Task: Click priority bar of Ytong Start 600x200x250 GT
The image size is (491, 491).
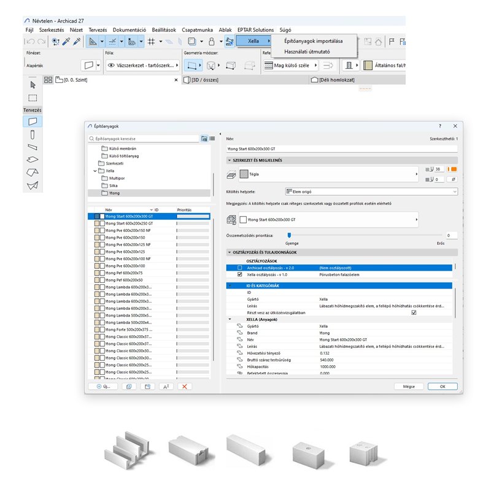Action: point(193,223)
